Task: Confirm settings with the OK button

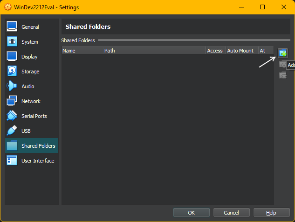Action: [192, 212]
